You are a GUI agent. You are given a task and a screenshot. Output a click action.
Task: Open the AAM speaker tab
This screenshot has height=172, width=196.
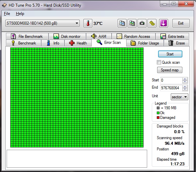coord(99,36)
